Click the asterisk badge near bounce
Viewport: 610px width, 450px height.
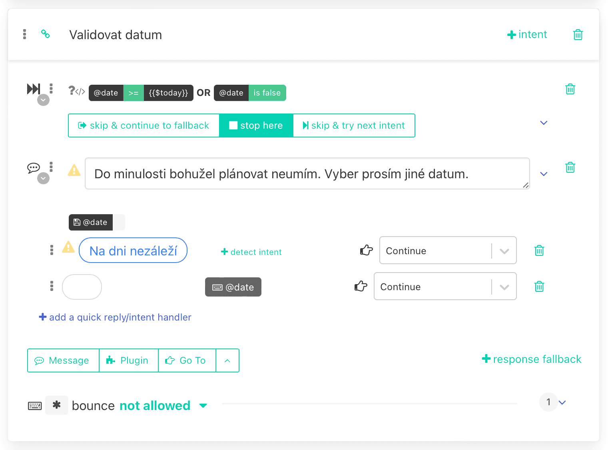pyautogui.click(x=57, y=405)
